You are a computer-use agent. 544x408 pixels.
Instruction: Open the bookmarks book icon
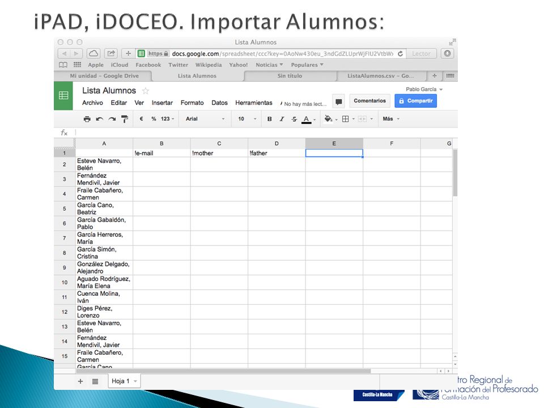point(63,65)
